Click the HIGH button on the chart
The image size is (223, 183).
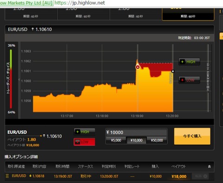point(189,62)
